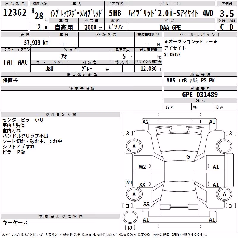Click the W1 mark on side sill
The image size is (238, 238).
click(x=129, y=182)
